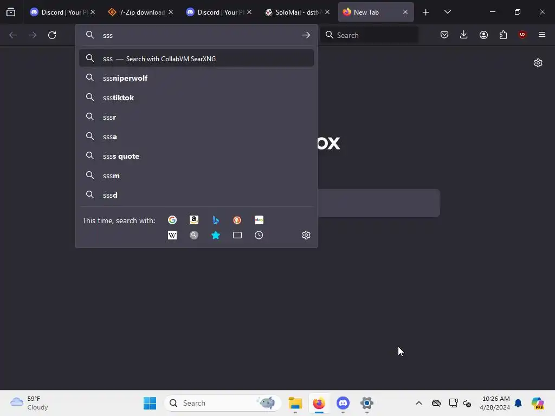
Task: Open the Extensions puzzle icon
Action: [x=503, y=35]
